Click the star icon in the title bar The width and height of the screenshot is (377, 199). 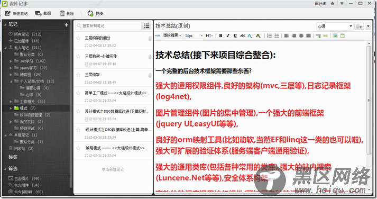(x=333, y=3)
